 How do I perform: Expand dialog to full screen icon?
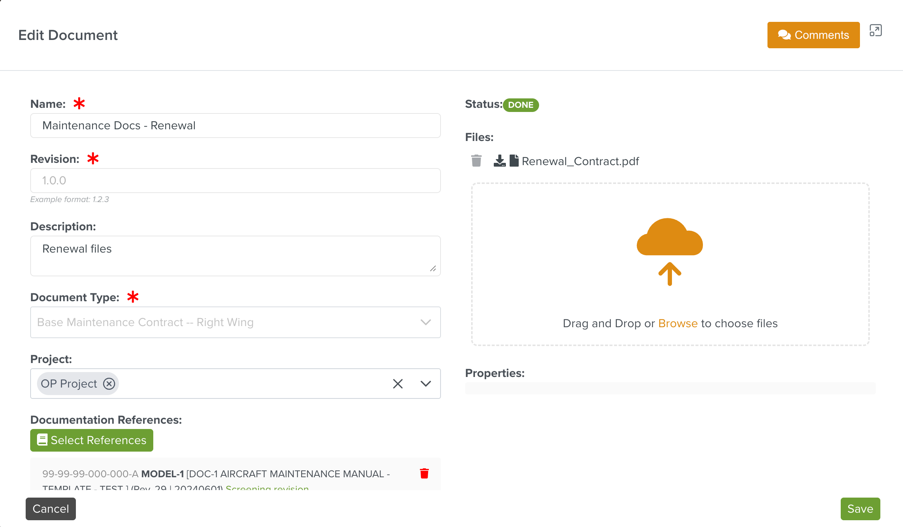(x=876, y=31)
